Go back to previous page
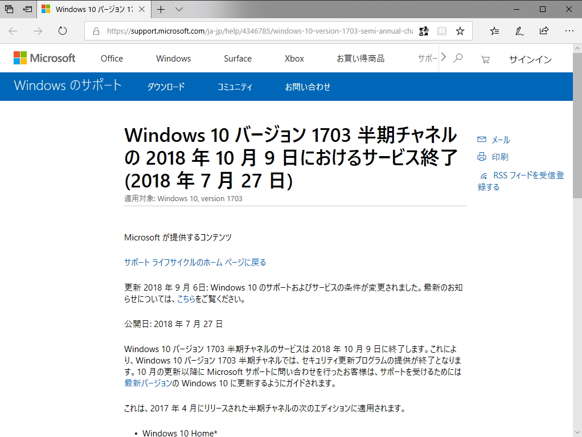582x437 pixels. 13,31
